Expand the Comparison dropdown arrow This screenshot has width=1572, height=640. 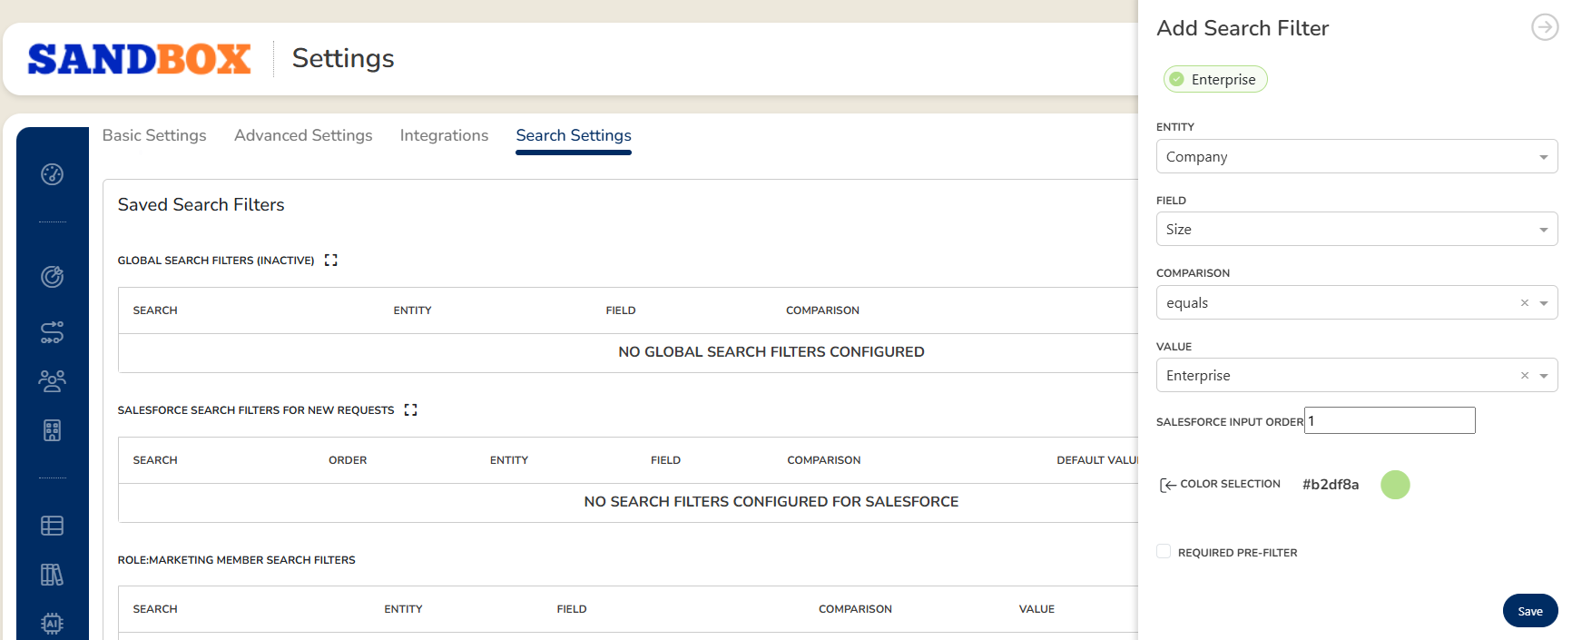click(1544, 303)
